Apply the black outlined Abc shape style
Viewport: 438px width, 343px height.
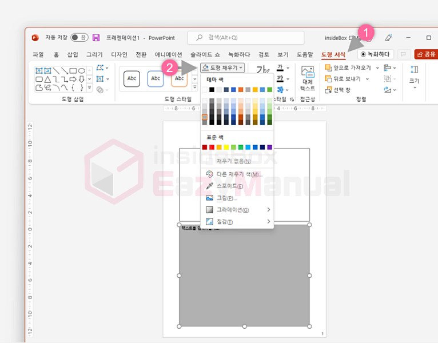[x=132, y=78]
